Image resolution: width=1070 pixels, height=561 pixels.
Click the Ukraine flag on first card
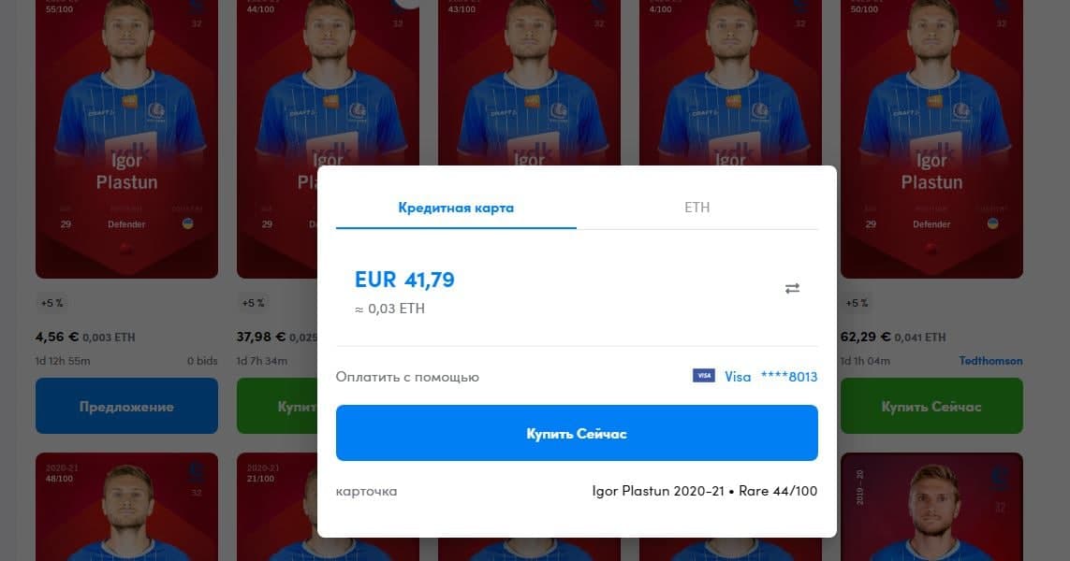pos(187,223)
